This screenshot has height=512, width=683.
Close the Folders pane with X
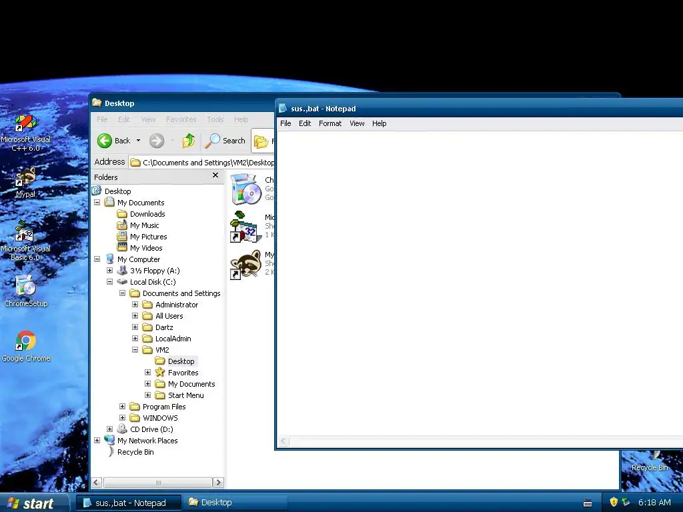coord(215,175)
